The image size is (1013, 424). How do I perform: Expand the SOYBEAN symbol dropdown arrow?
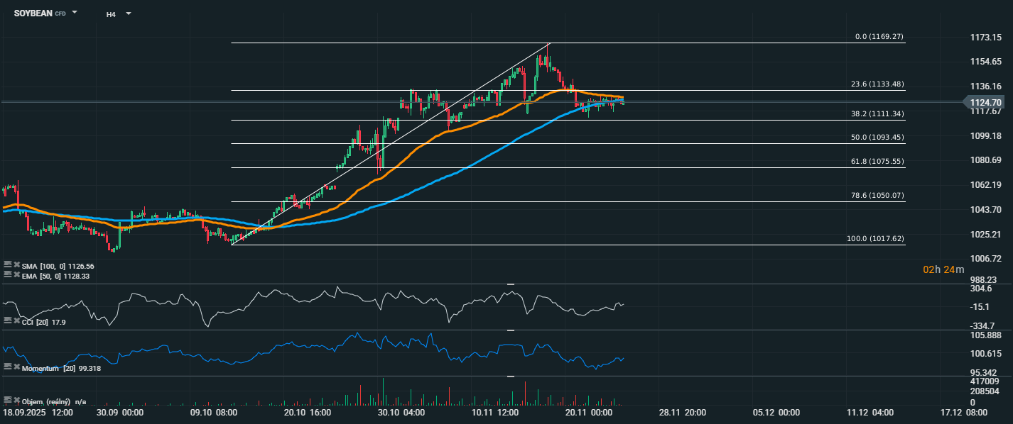(x=75, y=13)
